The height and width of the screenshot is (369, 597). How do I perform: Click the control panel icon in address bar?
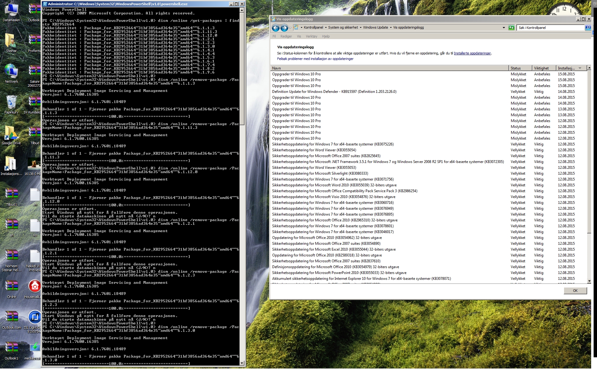pos(296,27)
